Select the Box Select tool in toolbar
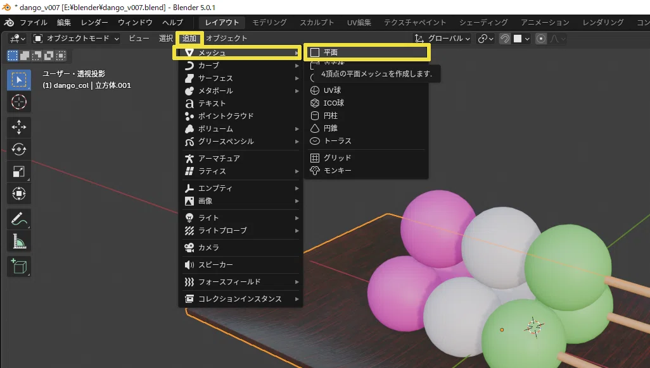650x368 pixels. [18, 80]
